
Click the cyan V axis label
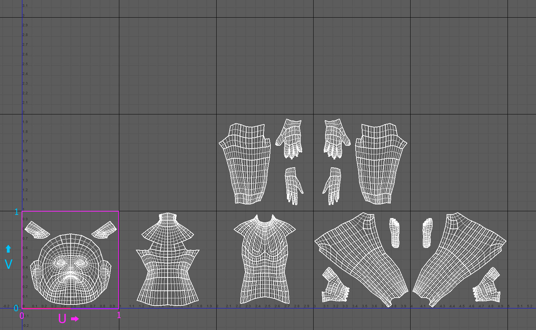coord(8,265)
